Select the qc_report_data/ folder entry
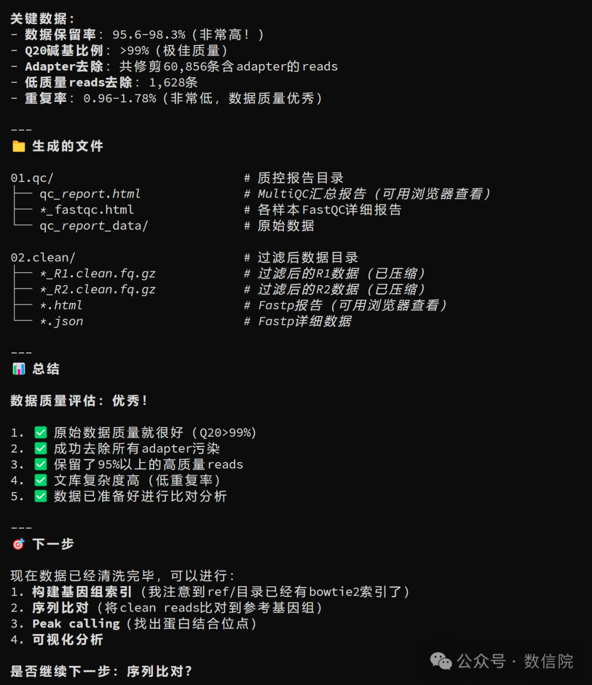Screen dimensions: 592x685 [94, 226]
